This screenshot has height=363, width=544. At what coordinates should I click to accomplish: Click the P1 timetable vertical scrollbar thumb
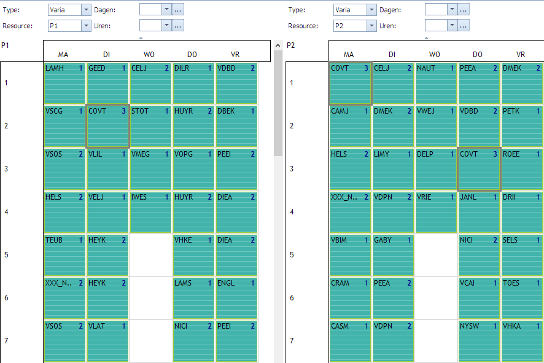coord(278,103)
